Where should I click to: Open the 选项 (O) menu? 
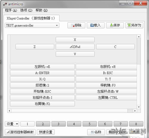pos(26,10)
